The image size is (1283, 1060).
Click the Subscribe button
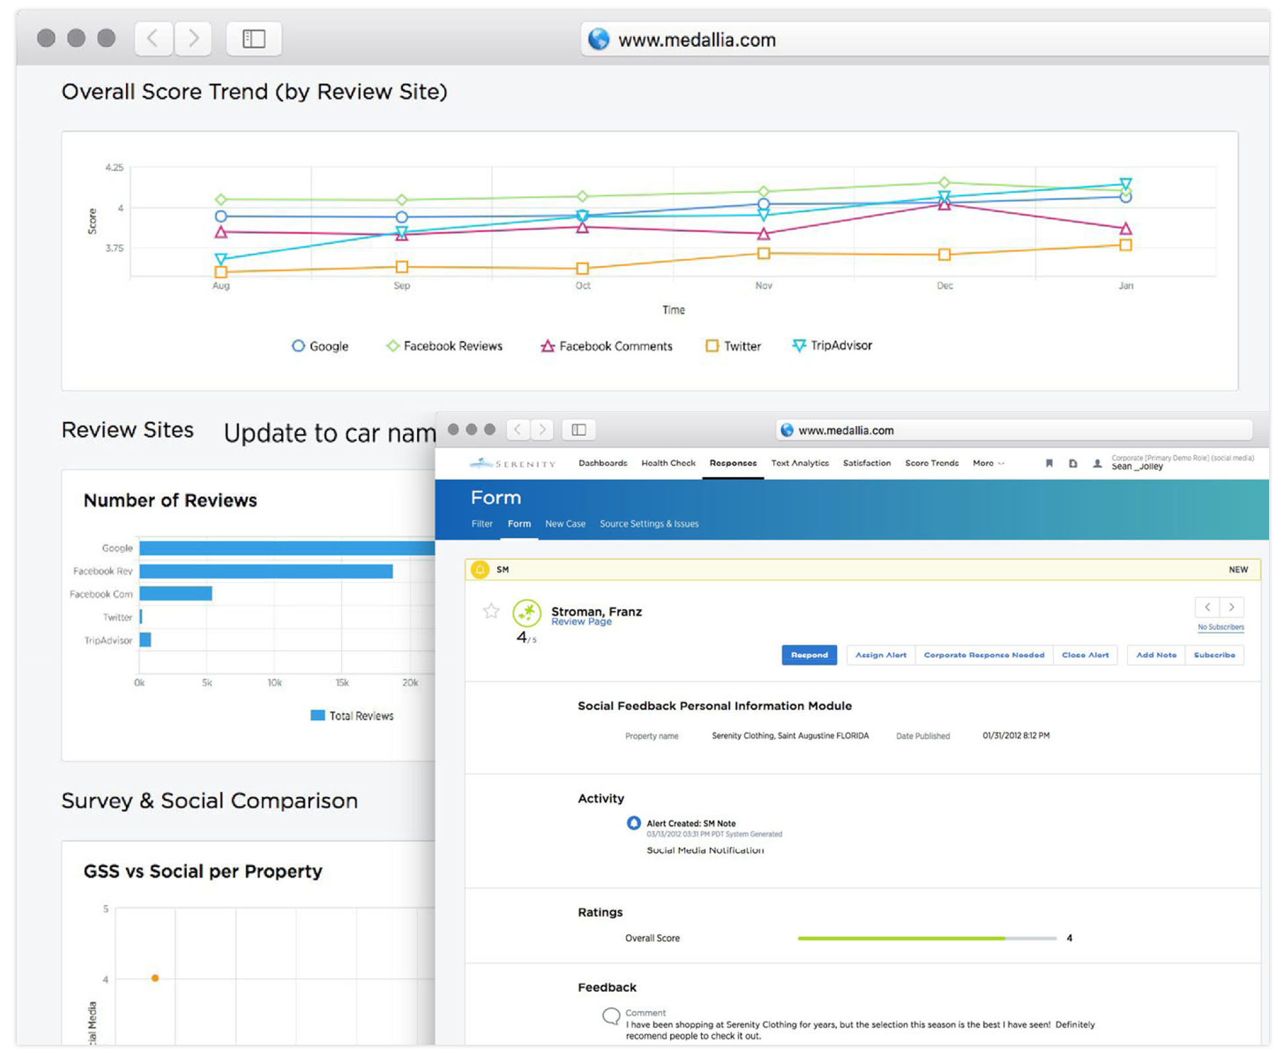click(1214, 655)
